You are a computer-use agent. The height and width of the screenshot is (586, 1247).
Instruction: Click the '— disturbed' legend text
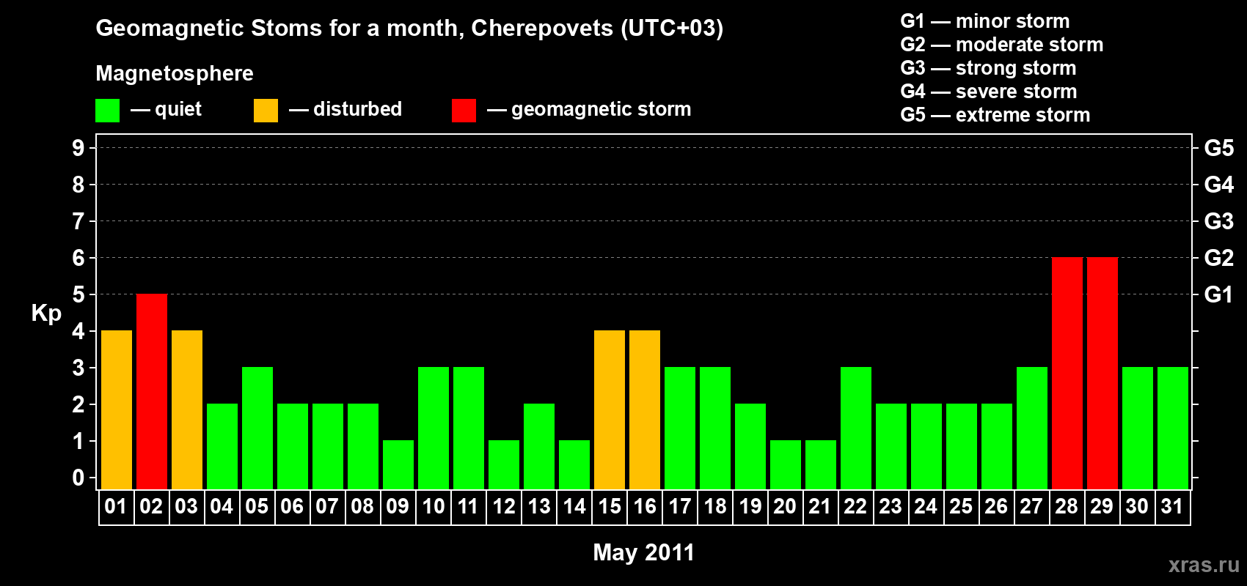(x=345, y=109)
